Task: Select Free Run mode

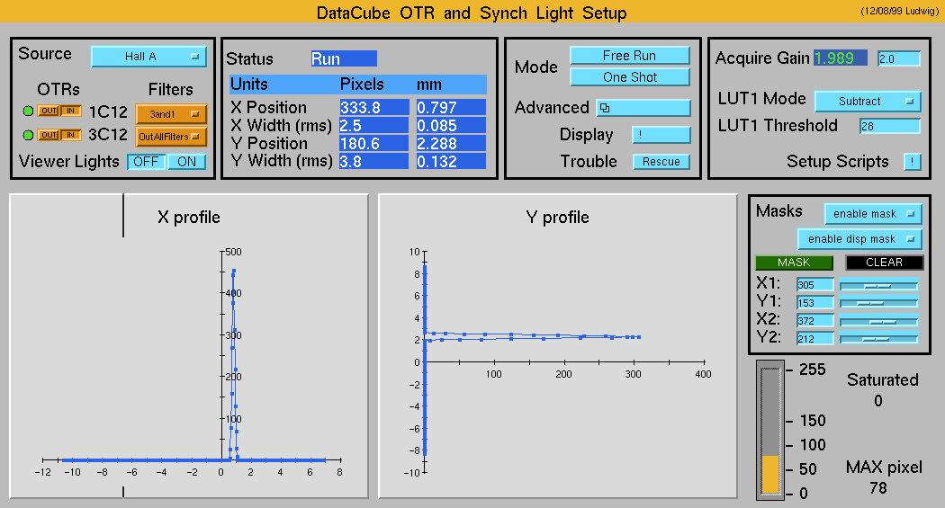Action: [x=629, y=56]
